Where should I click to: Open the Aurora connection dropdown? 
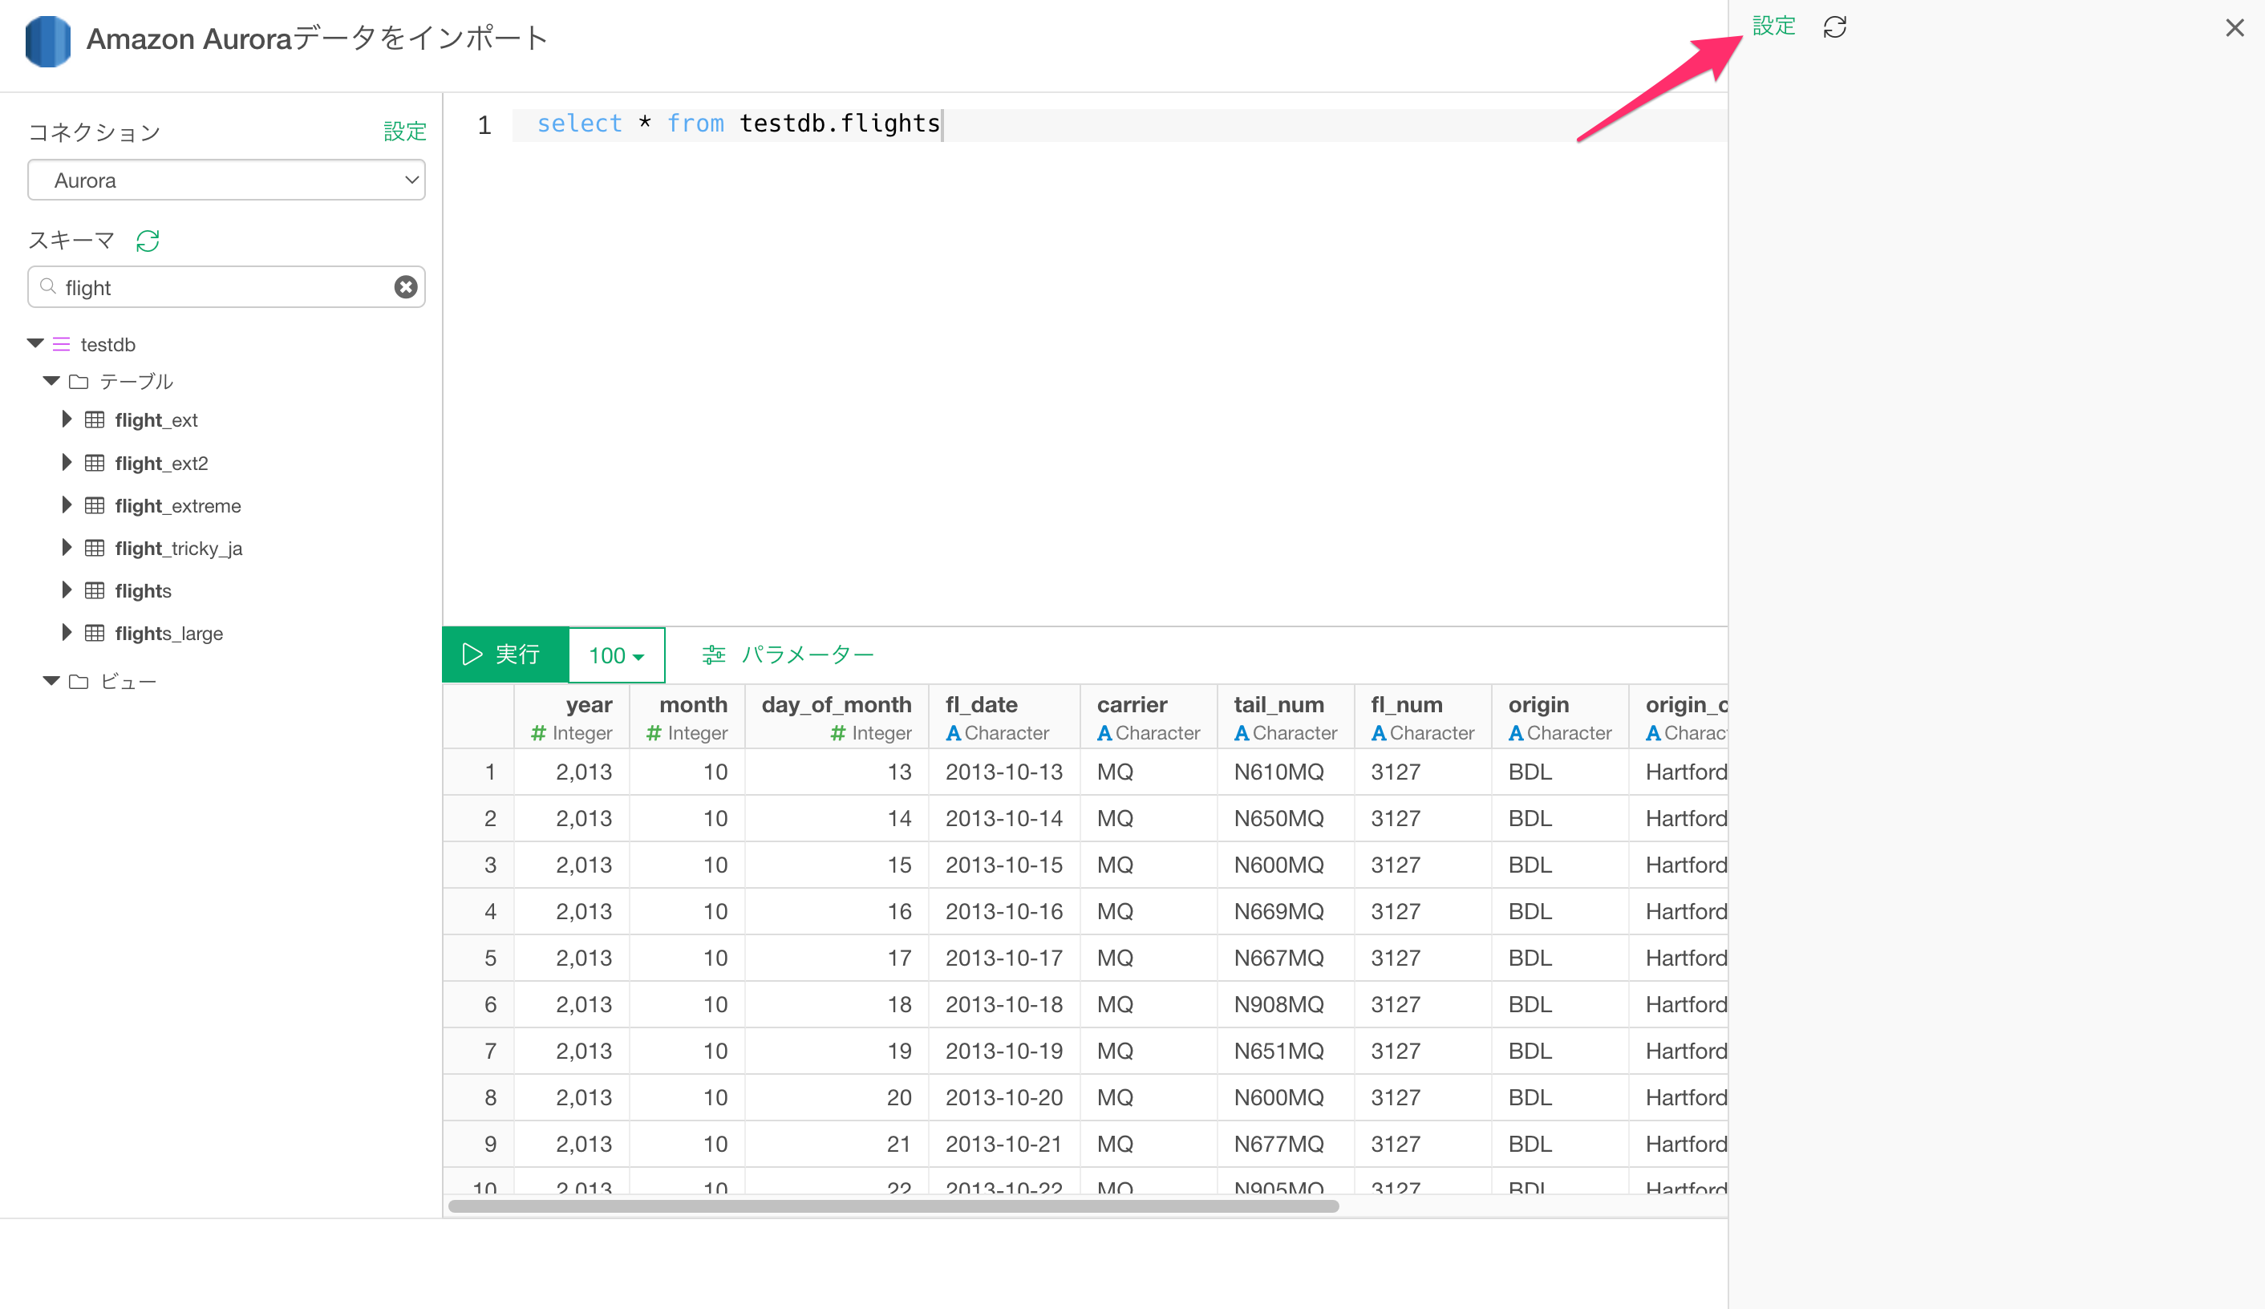coord(226,180)
